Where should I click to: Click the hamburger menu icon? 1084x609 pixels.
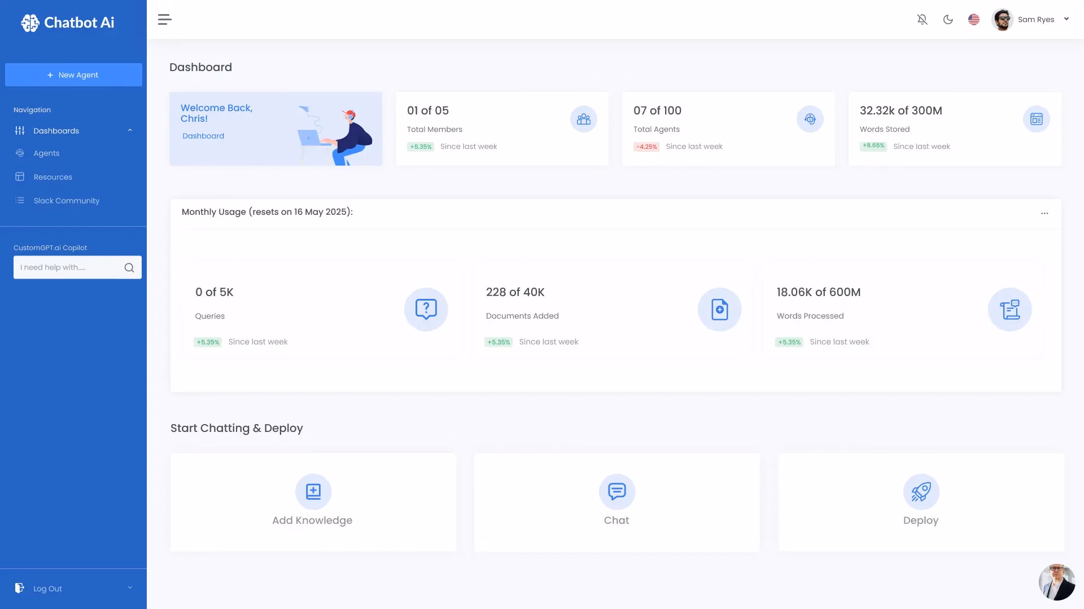point(164,20)
